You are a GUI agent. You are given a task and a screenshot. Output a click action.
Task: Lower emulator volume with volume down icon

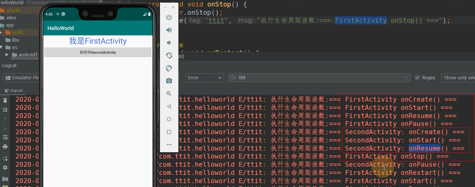[169, 43]
